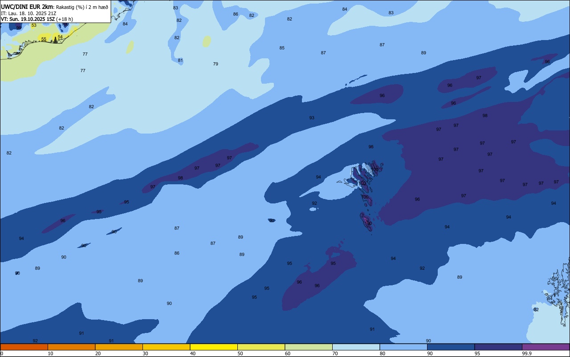Select the 70–80 pale blue legend swatch
The image size is (570, 357).
click(356, 347)
